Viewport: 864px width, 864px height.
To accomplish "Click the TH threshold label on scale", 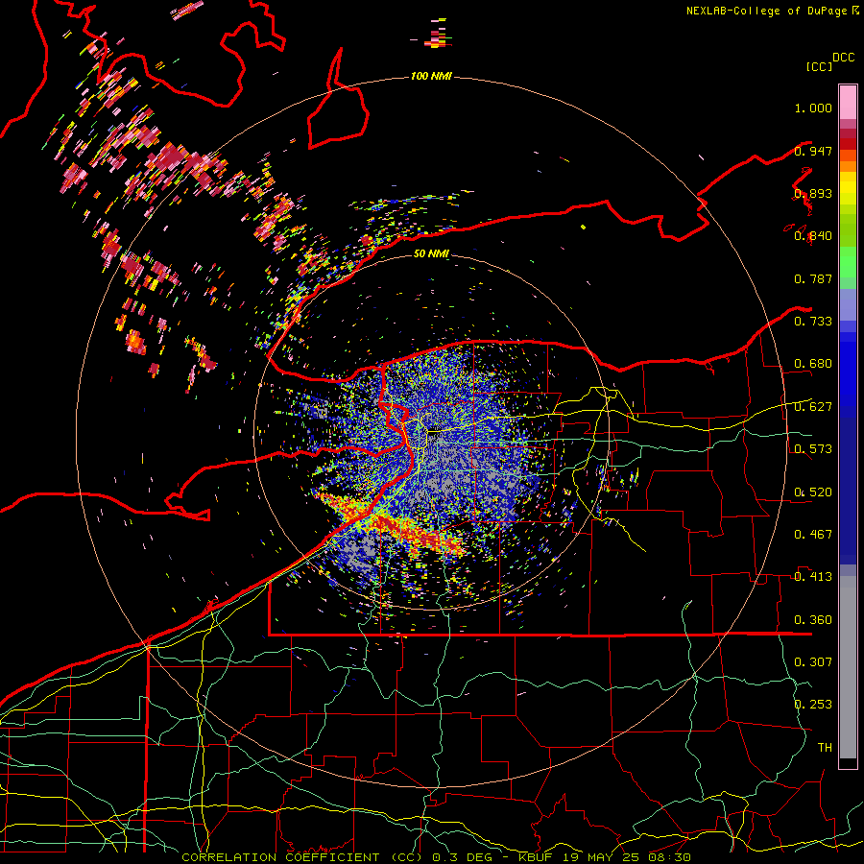I will (825, 748).
